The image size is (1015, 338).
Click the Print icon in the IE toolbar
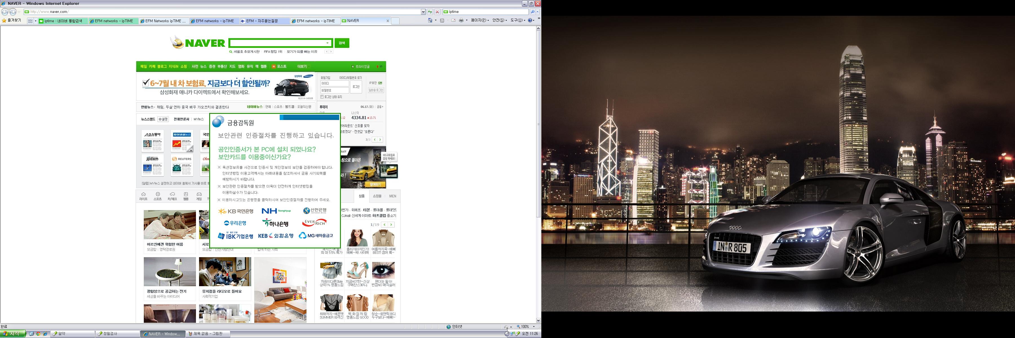coord(461,21)
